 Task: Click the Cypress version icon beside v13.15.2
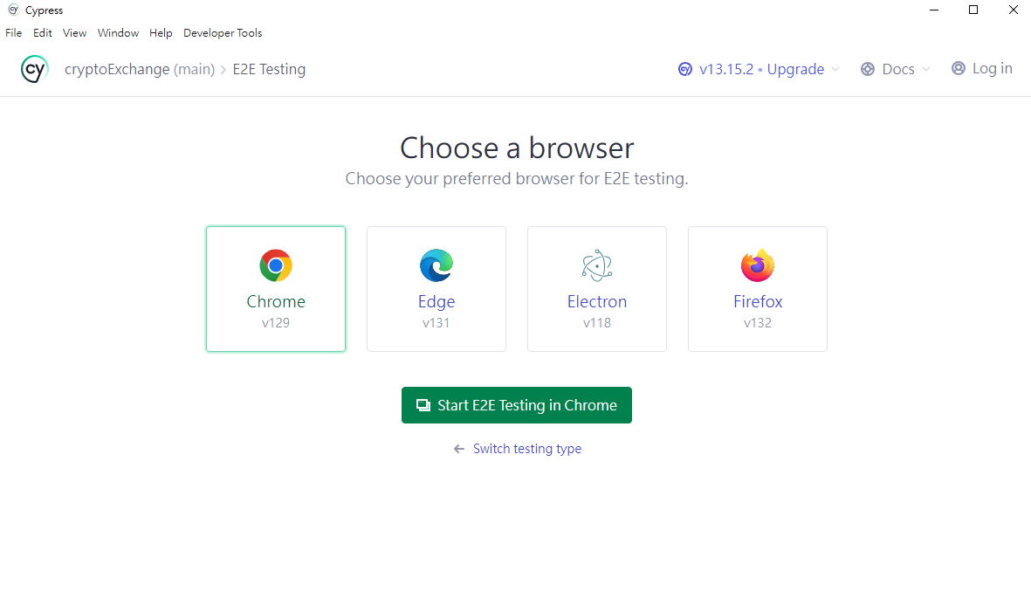click(x=685, y=69)
